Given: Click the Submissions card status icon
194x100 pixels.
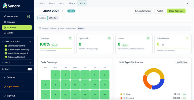Looking at the screenshot, I should [187, 38].
